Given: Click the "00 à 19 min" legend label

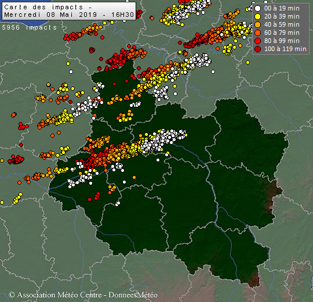Looking at the screenshot, I should click(x=282, y=8).
